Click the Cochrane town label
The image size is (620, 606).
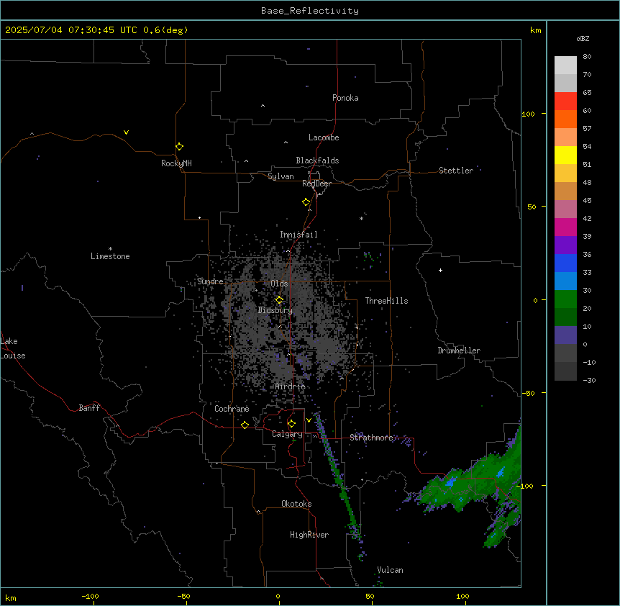(232, 409)
